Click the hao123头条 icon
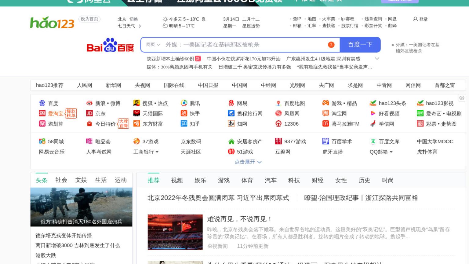Screen dimensions: 469x264 click(373, 103)
